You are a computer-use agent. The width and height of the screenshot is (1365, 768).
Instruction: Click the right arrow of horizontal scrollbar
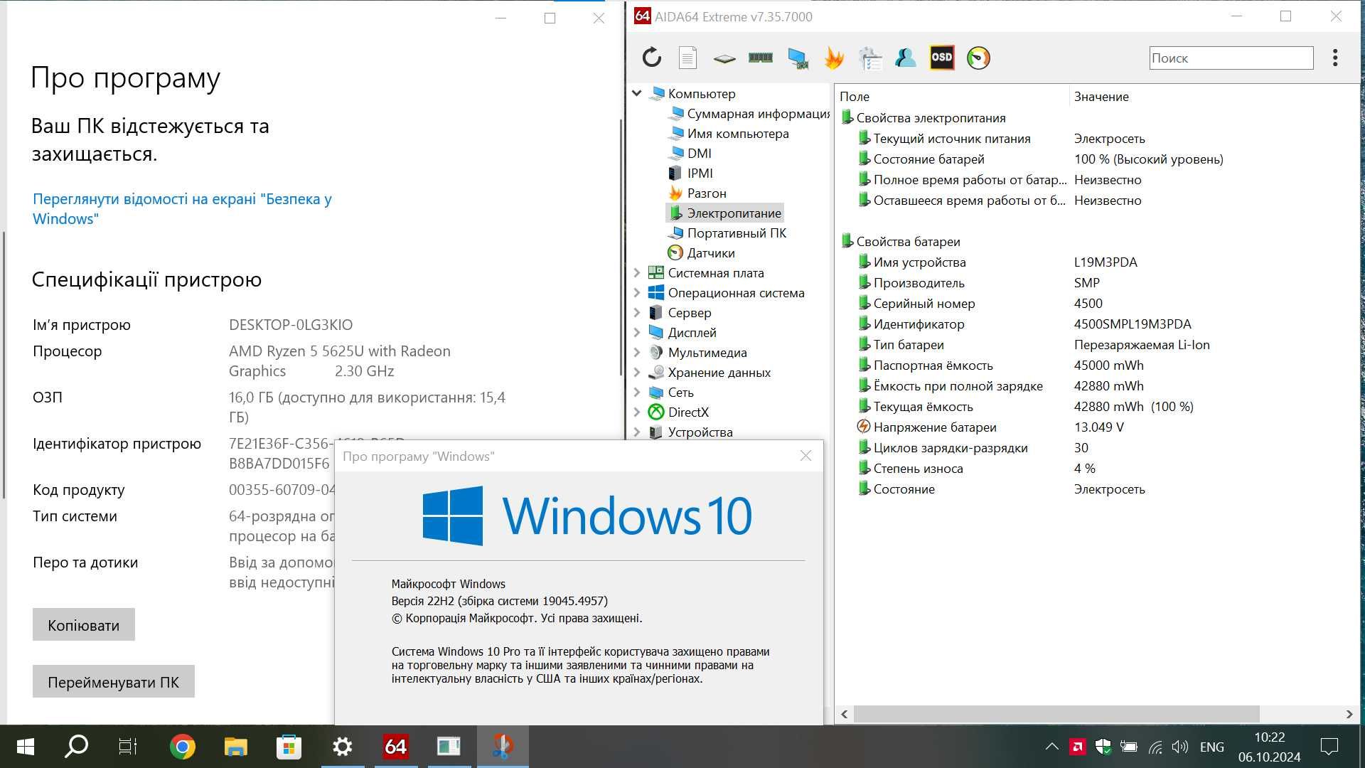(x=1349, y=714)
